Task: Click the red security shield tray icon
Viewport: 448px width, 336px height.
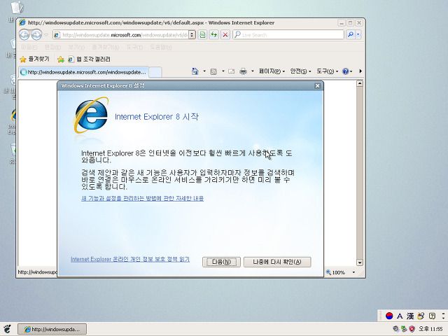Action: pyautogui.click(x=412, y=329)
